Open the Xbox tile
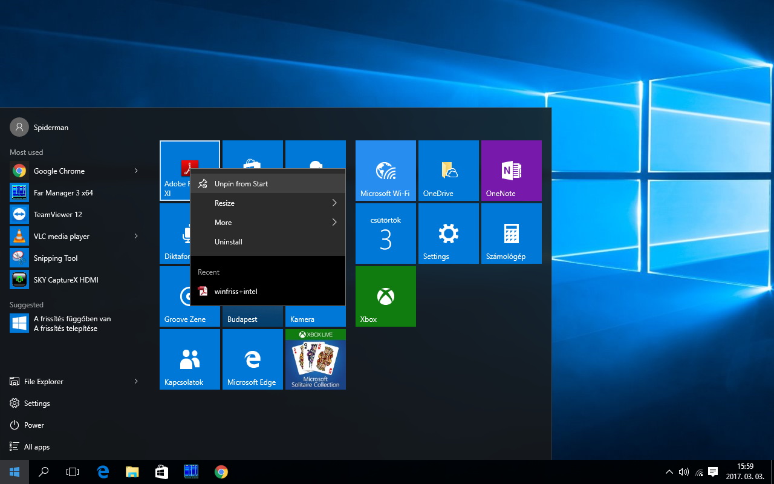Screen dimensions: 774x484 pos(385,296)
